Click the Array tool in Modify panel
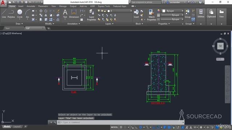The image size is (232, 130). coord(51,19)
